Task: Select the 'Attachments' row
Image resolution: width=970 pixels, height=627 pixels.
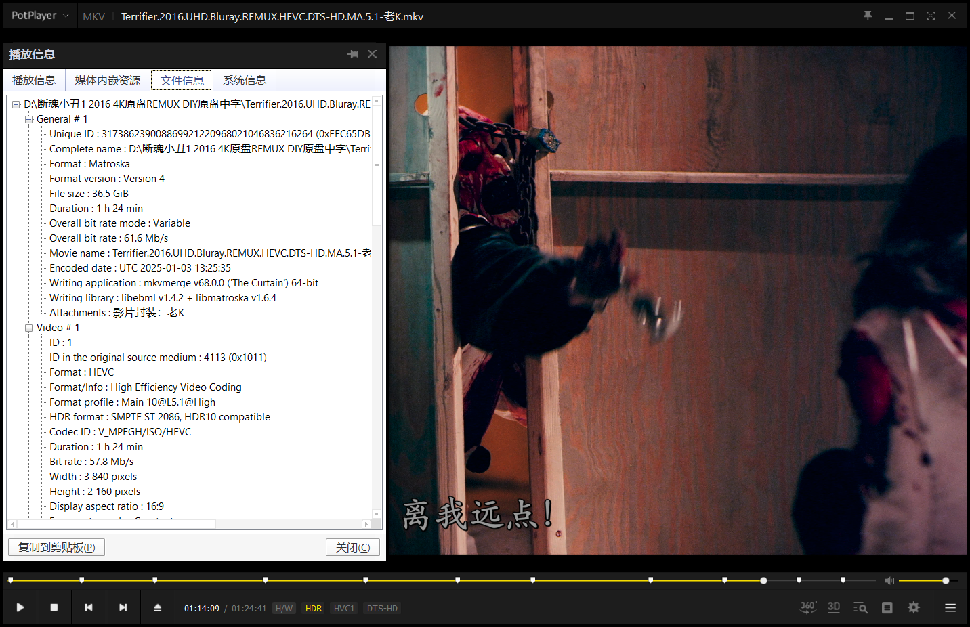Action: pyautogui.click(x=117, y=313)
